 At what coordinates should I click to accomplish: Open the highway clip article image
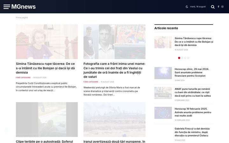47,119
